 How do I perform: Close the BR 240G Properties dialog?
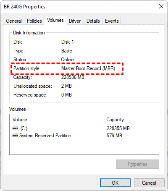pyautogui.click(x=161, y=6)
